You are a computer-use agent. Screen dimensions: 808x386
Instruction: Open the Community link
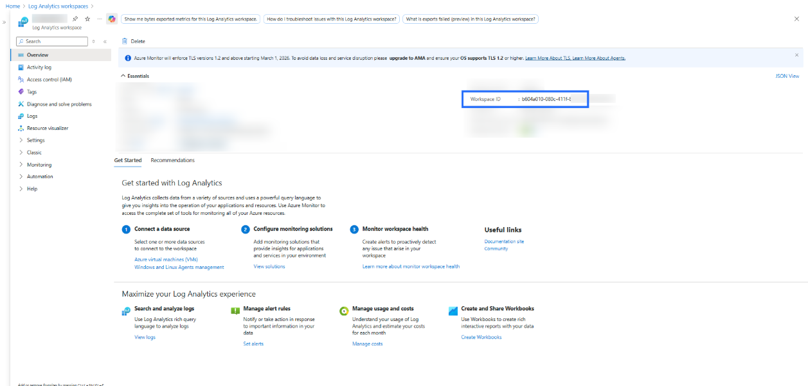[496, 248]
